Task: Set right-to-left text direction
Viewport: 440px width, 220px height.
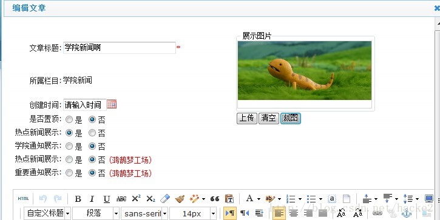Action: click(x=245, y=213)
